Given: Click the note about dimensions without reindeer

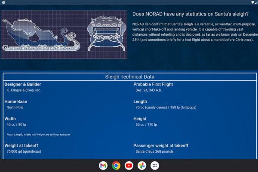Looking at the screenshot, I should 38,135.
